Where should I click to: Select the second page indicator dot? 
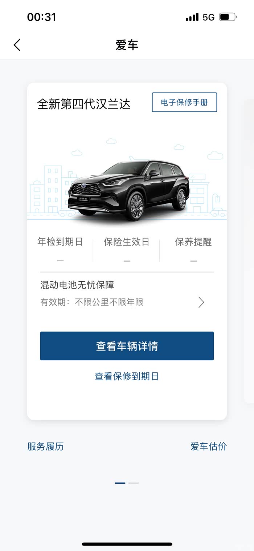click(x=134, y=483)
